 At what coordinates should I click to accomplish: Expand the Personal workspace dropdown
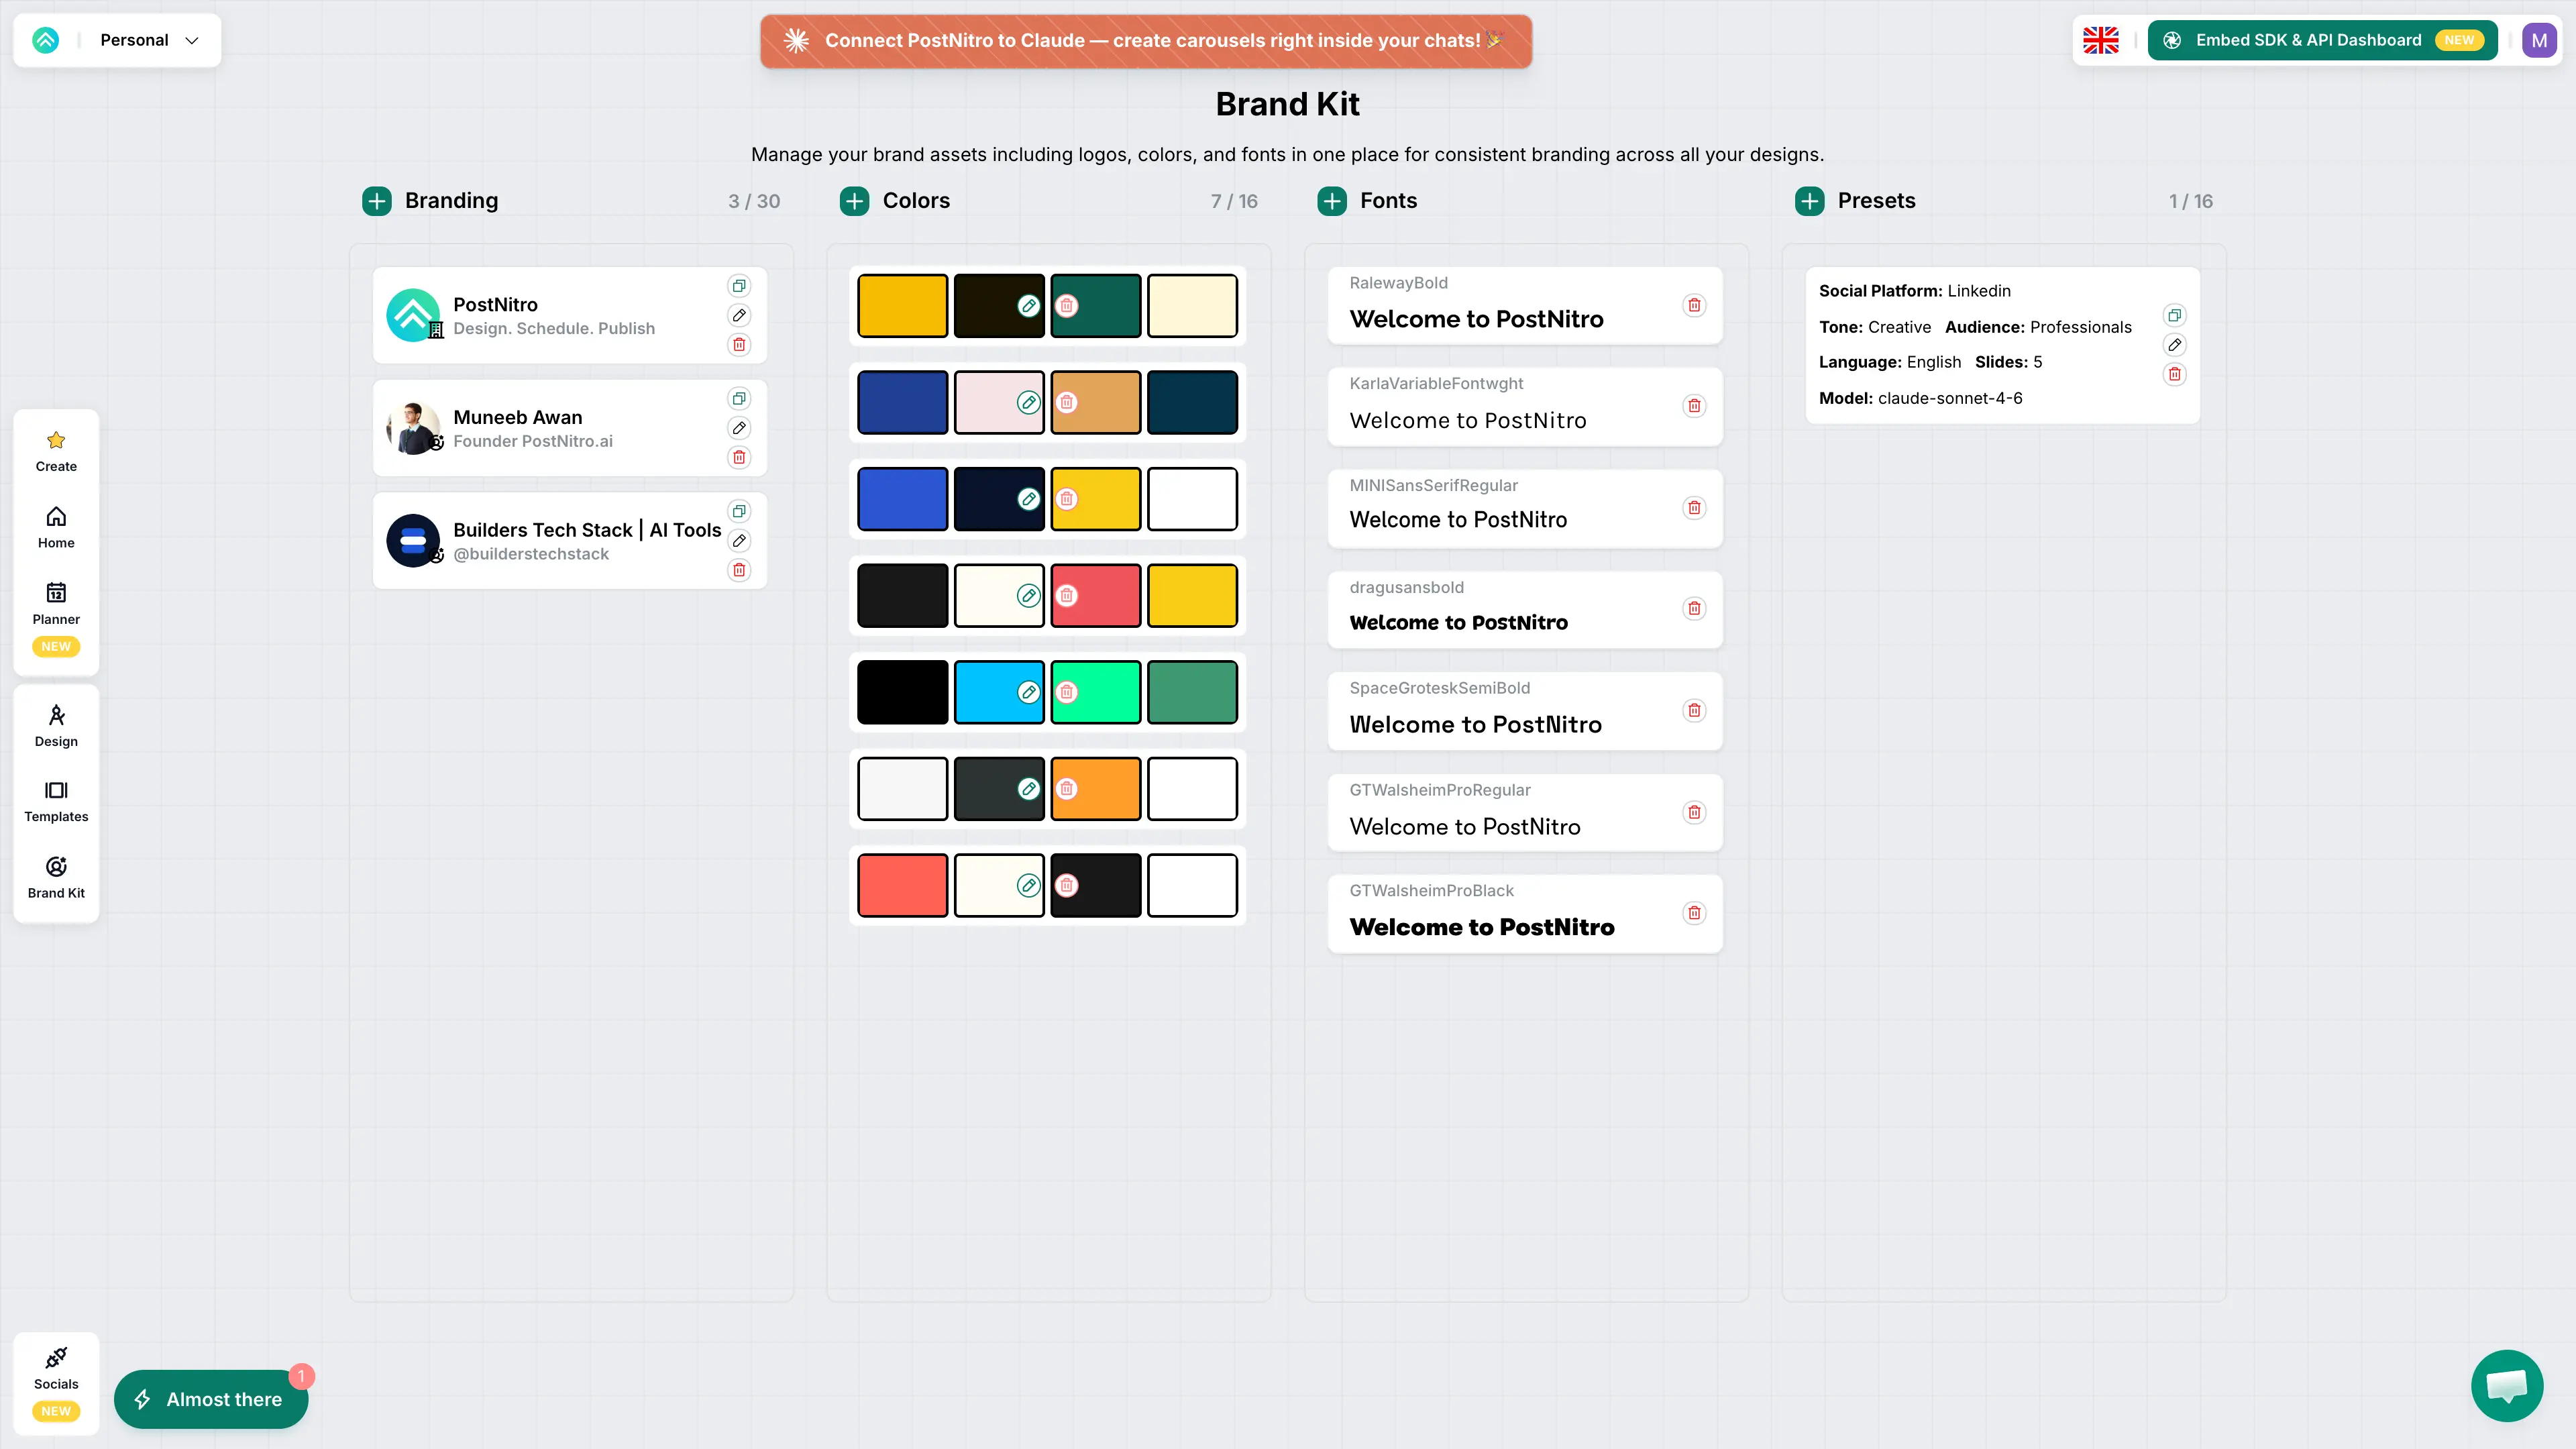tap(150, 40)
